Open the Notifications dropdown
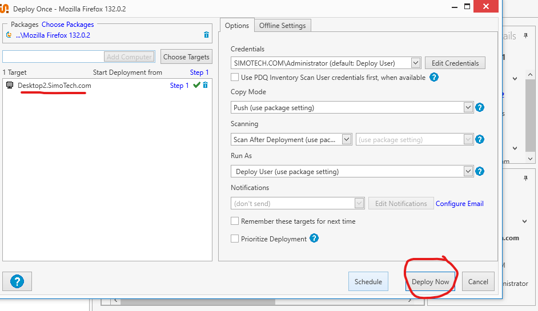The width and height of the screenshot is (538, 311). pos(359,203)
